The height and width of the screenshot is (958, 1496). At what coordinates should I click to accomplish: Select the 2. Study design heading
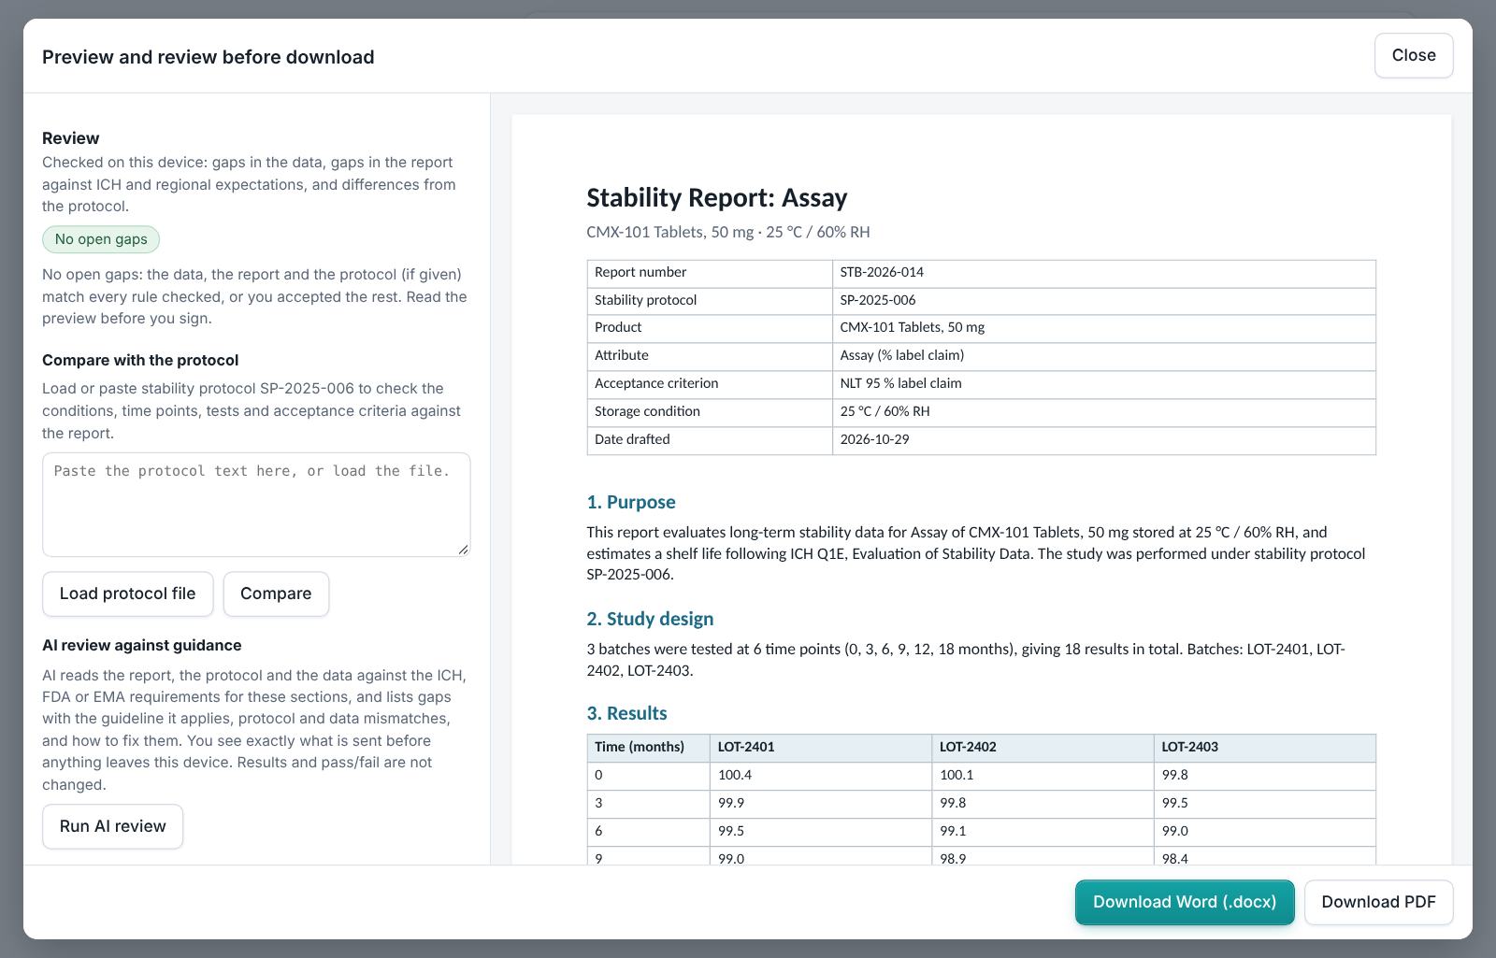[x=650, y=619]
